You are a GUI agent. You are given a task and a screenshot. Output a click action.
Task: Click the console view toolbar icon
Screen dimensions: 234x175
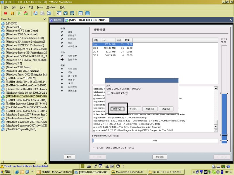(x=87, y=13)
